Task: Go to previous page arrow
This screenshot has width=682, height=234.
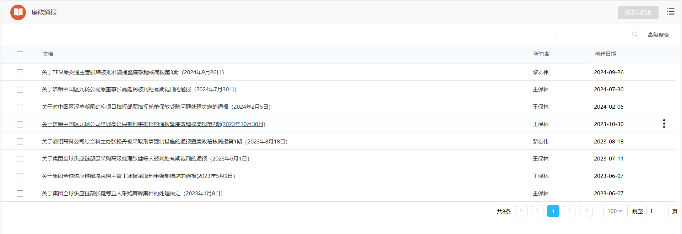Action: pos(537,211)
